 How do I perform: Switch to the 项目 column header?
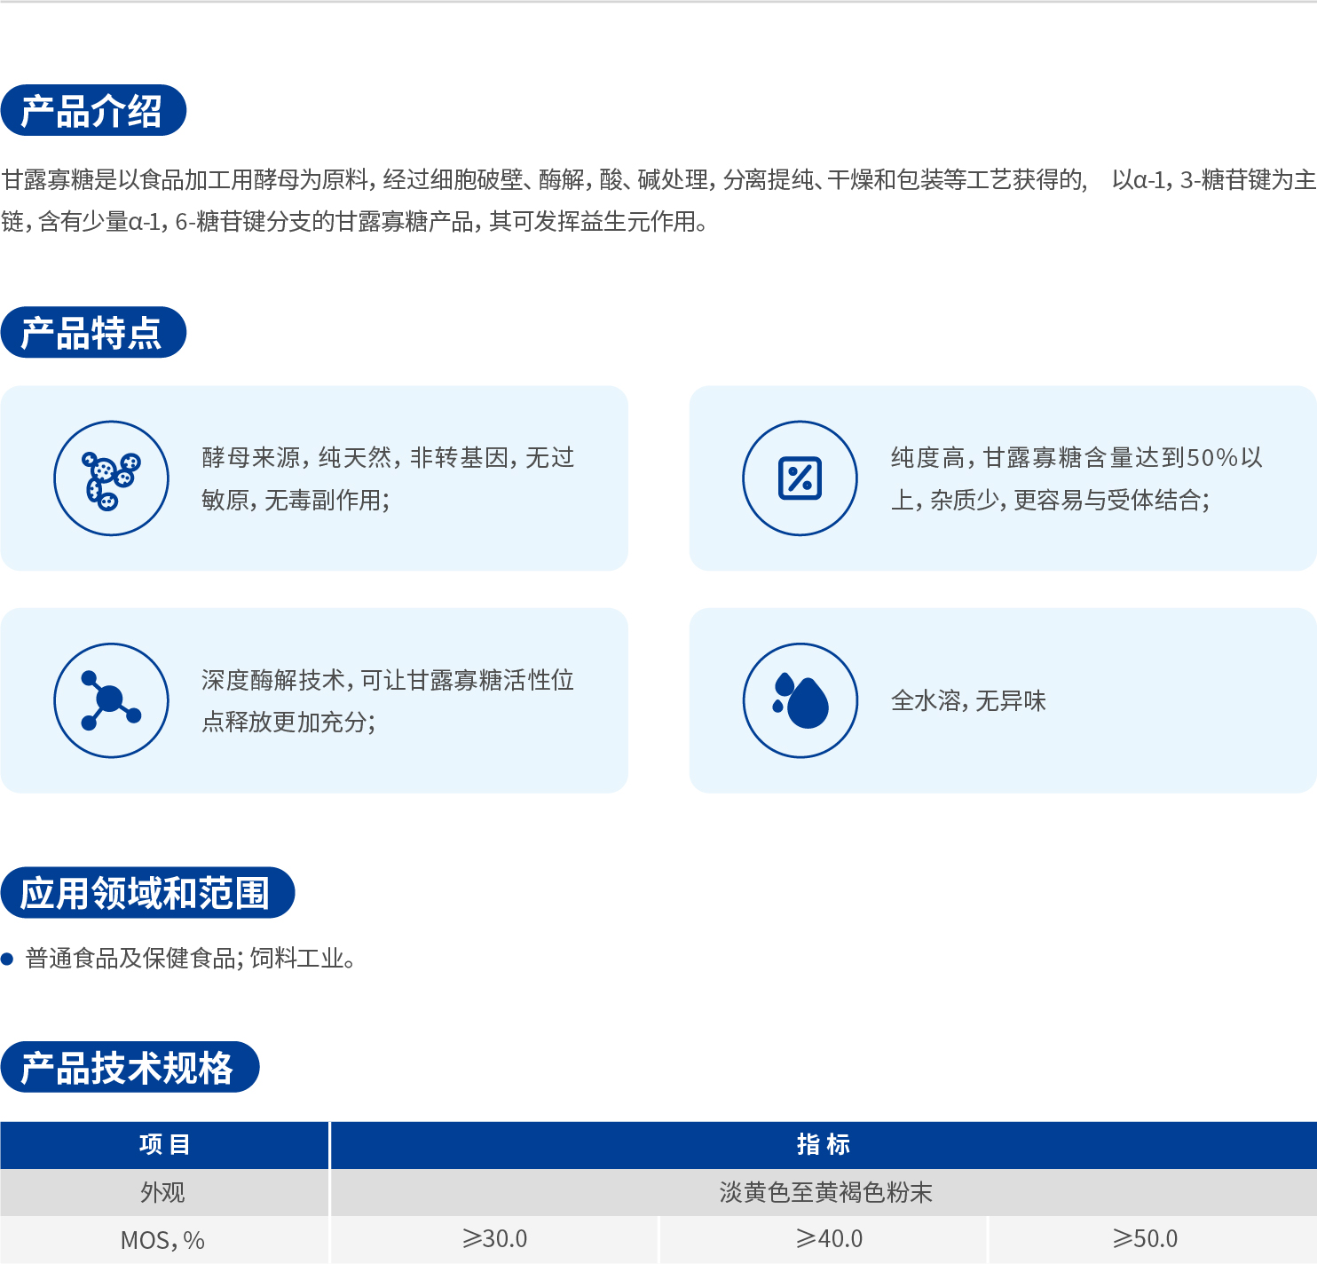pos(165,1144)
